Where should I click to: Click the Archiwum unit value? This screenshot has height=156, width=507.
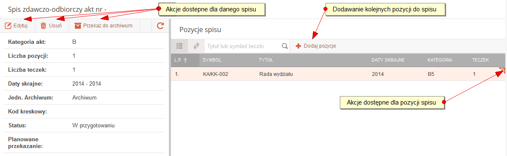point(84,98)
